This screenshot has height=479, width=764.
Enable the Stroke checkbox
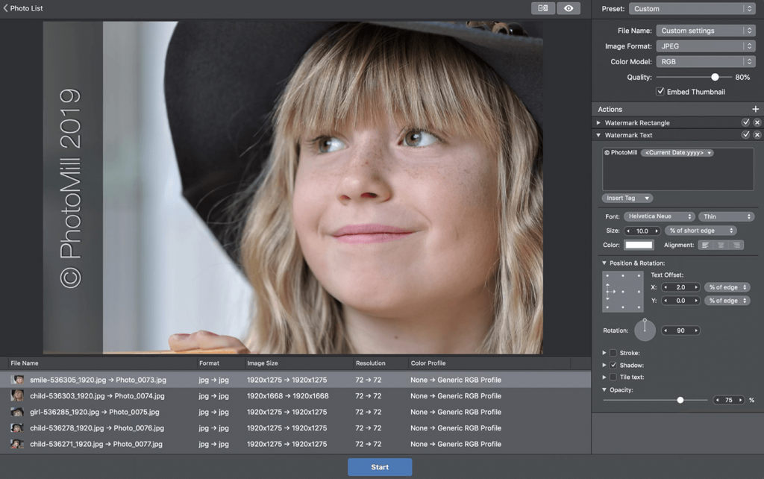point(613,353)
